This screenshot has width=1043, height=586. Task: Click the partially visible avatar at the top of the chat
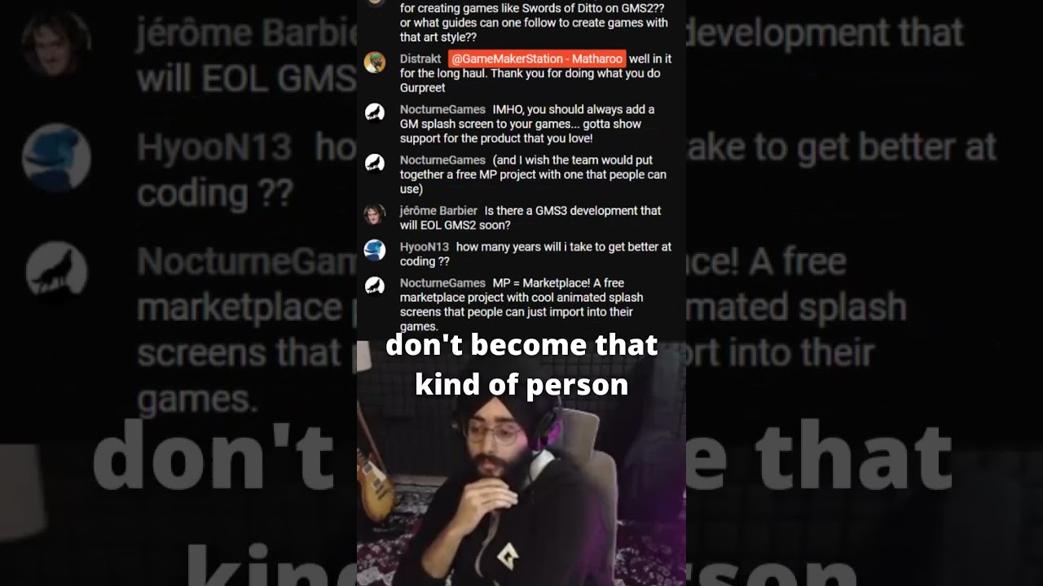[375, 2]
